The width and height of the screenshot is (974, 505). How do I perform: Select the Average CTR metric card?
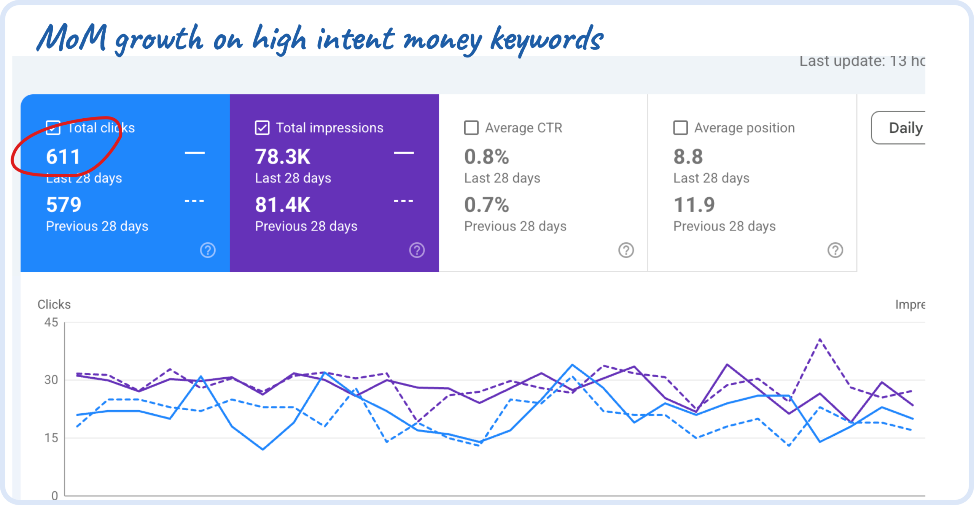(x=543, y=183)
